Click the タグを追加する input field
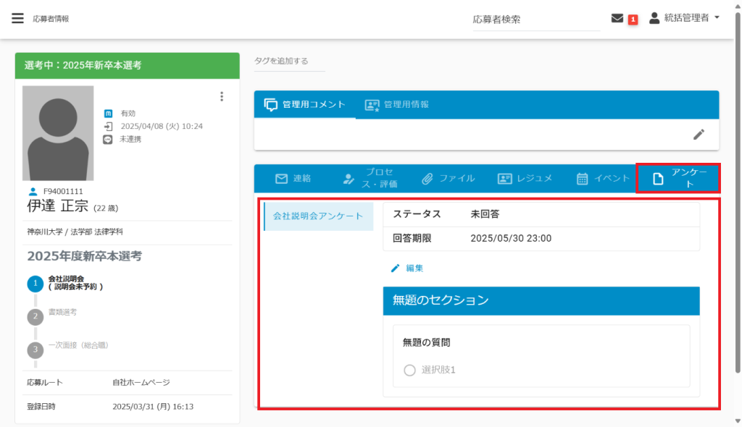Image resolution: width=742 pixels, height=427 pixels. [289, 62]
